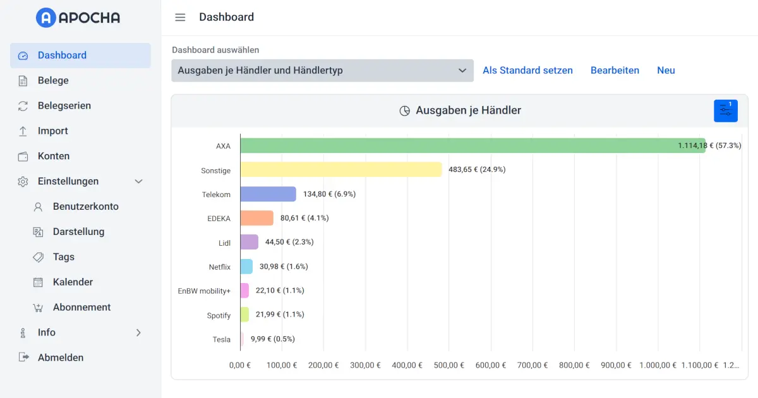Expand the Info submenu chevron

(139, 333)
